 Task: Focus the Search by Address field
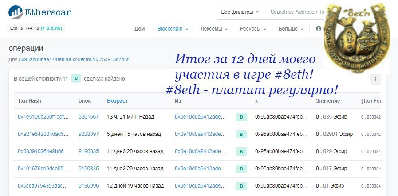[295, 12]
